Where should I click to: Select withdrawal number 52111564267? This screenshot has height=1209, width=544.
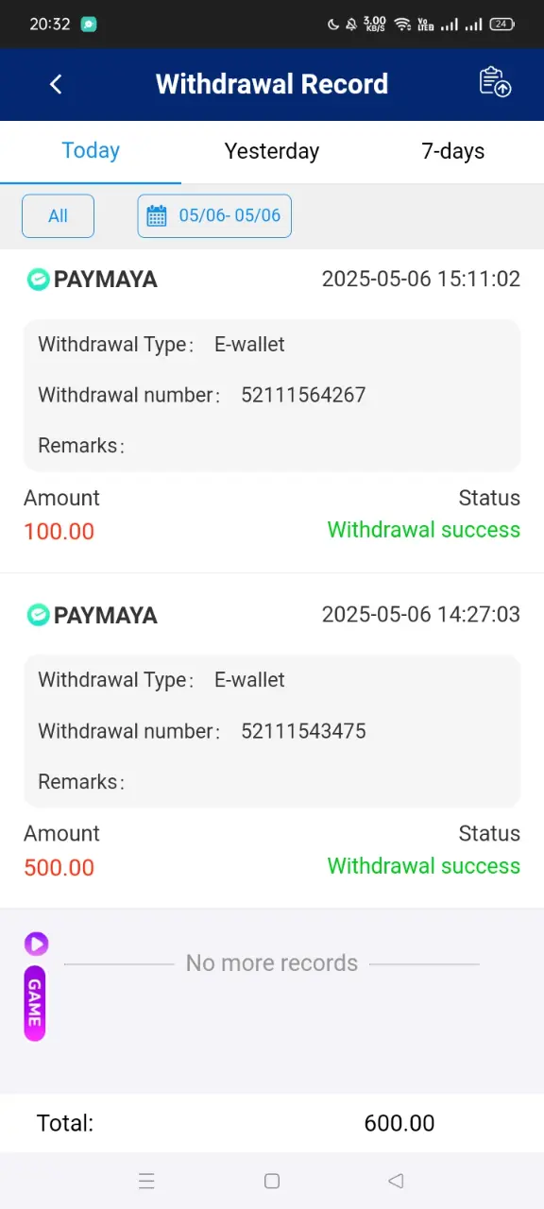tap(303, 395)
